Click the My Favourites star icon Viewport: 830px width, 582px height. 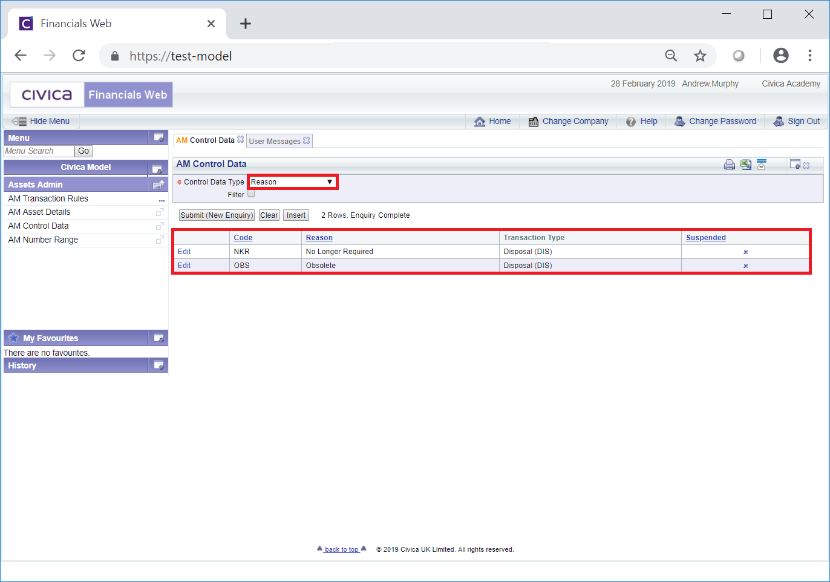[x=13, y=338]
